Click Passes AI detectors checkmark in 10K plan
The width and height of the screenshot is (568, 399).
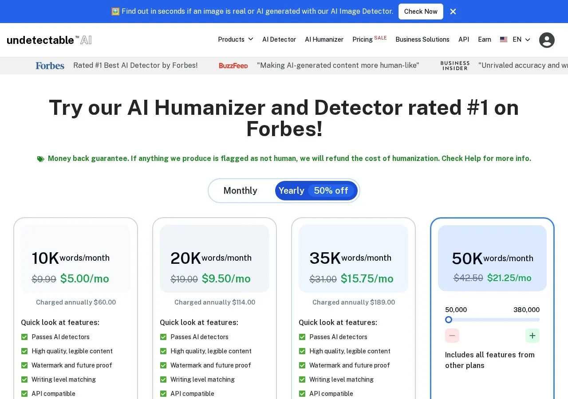point(24,337)
